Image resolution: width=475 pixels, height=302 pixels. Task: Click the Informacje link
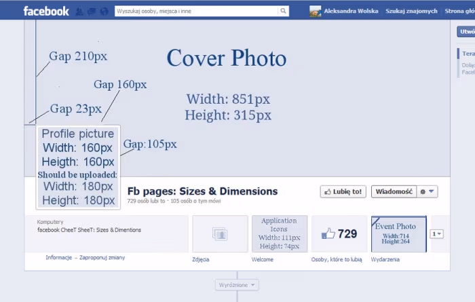click(x=59, y=257)
